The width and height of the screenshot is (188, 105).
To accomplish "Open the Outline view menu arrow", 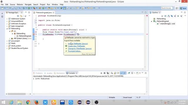I will tap(185, 16).
